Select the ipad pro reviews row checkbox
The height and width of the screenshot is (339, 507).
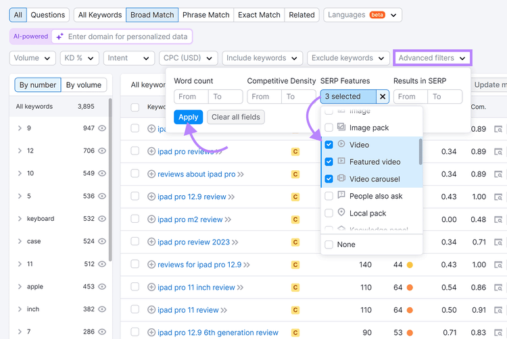click(x=135, y=151)
